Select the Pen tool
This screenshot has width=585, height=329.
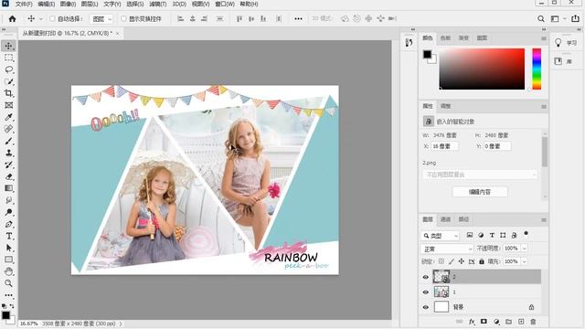pyautogui.click(x=8, y=224)
